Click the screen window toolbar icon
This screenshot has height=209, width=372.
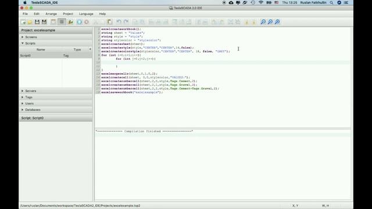(53, 22)
